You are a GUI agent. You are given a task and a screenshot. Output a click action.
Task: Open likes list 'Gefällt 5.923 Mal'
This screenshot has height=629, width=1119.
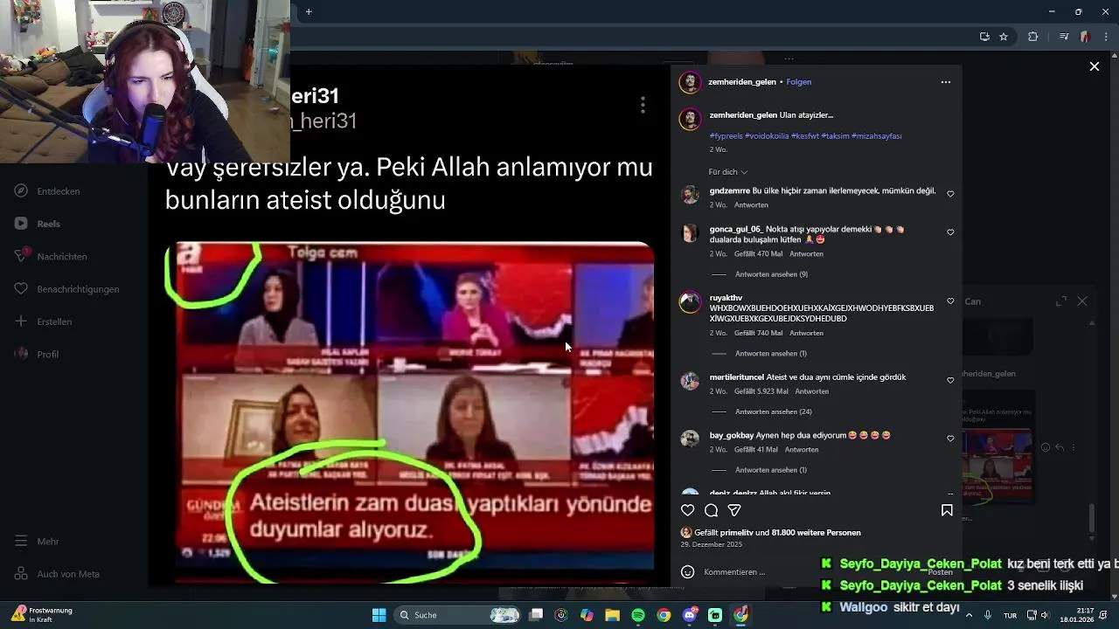click(760, 391)
